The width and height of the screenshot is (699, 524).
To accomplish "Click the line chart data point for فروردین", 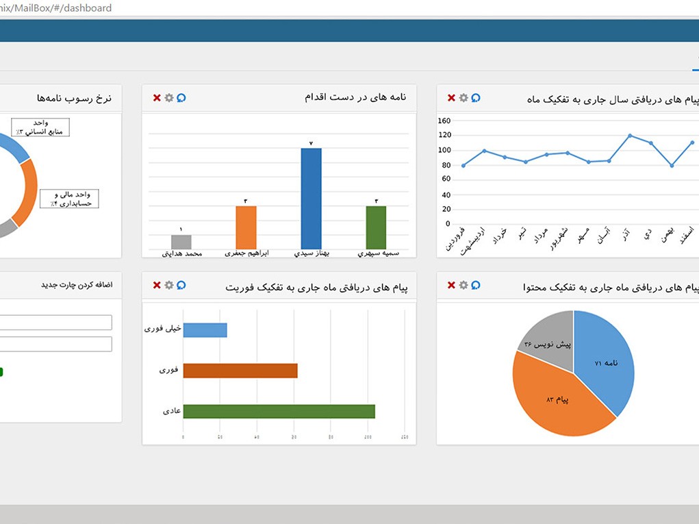I will point(463,166).
